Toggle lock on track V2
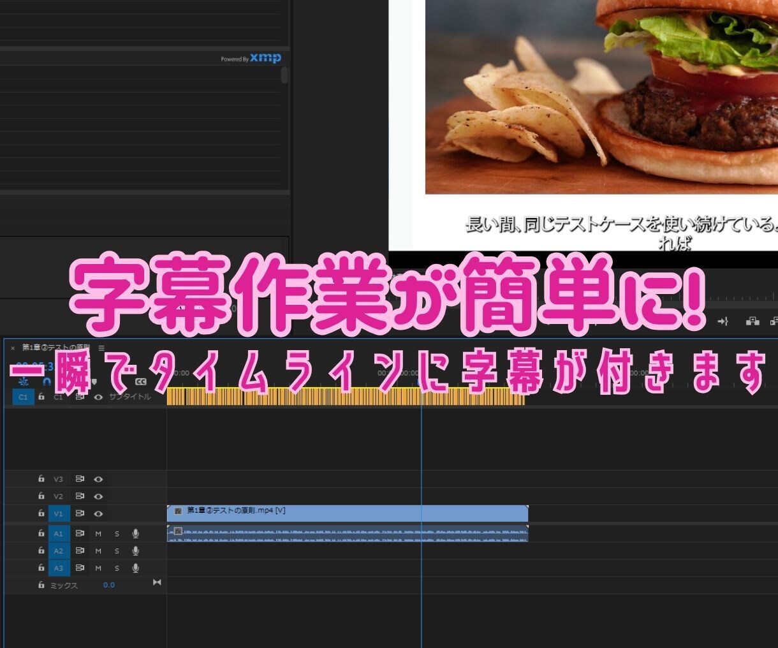Screen dimensions: 778x648 point(41,496)
